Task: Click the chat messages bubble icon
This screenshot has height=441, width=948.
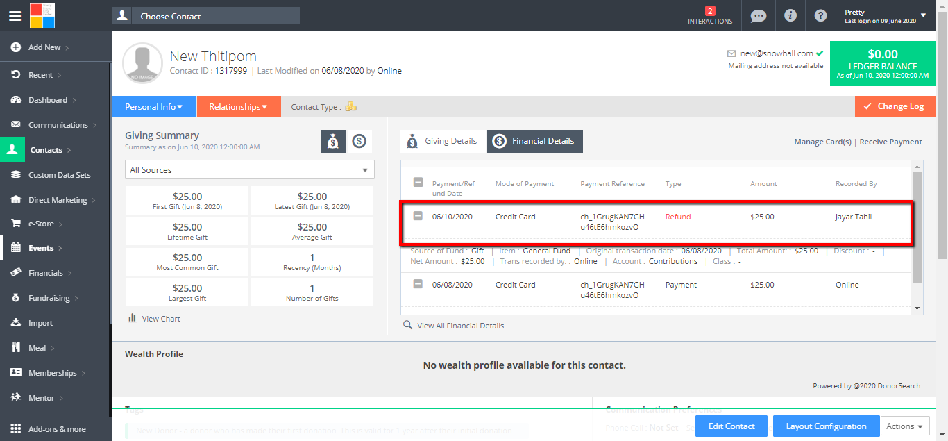Action: click(759, 15)
